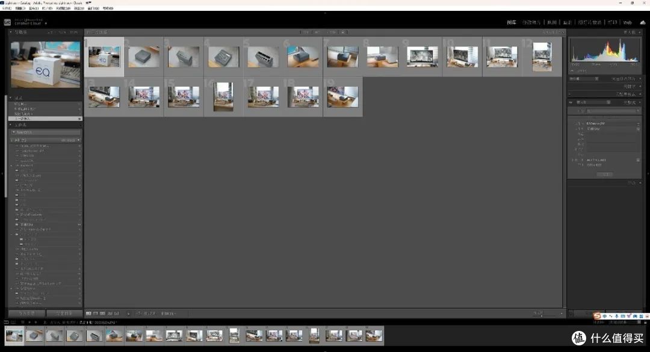This screenshot has height=352, width=650.
Task: Expand the Comments panel
Action: (x=640, y=183)
